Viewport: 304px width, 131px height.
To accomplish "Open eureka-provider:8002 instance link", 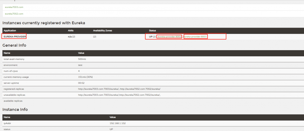I will [x=169, y=37].
